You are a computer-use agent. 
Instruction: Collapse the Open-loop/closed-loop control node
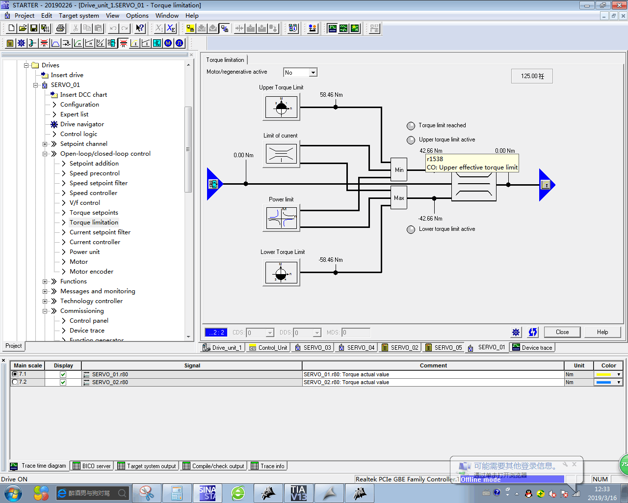tap(45, 154)
